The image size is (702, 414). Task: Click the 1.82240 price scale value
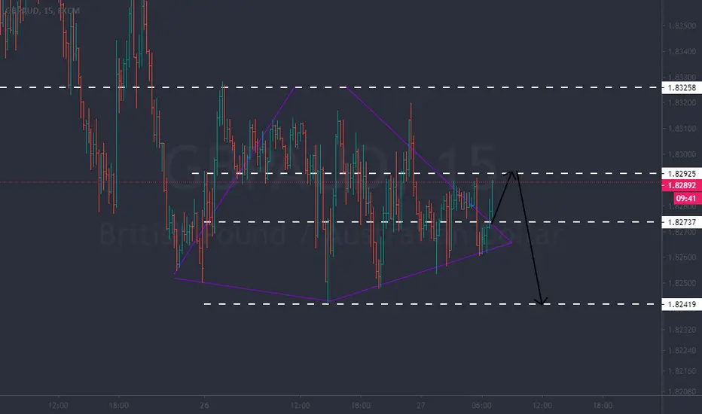point(682,350)
